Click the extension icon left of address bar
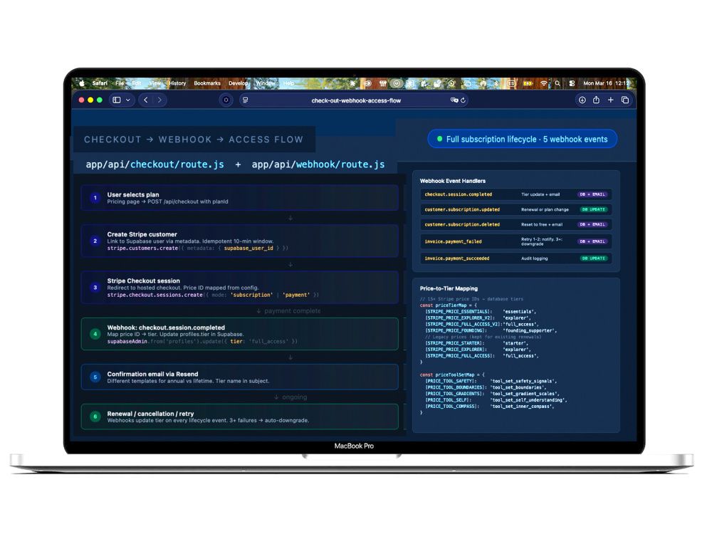The image size is (712, 534). 226,100
